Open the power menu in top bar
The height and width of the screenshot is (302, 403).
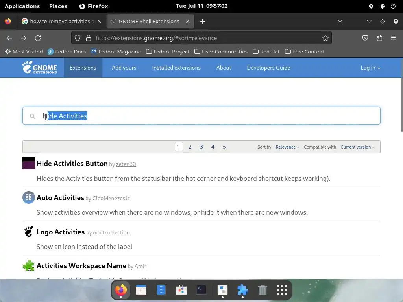pyautogui.click(x=393, y=6)
